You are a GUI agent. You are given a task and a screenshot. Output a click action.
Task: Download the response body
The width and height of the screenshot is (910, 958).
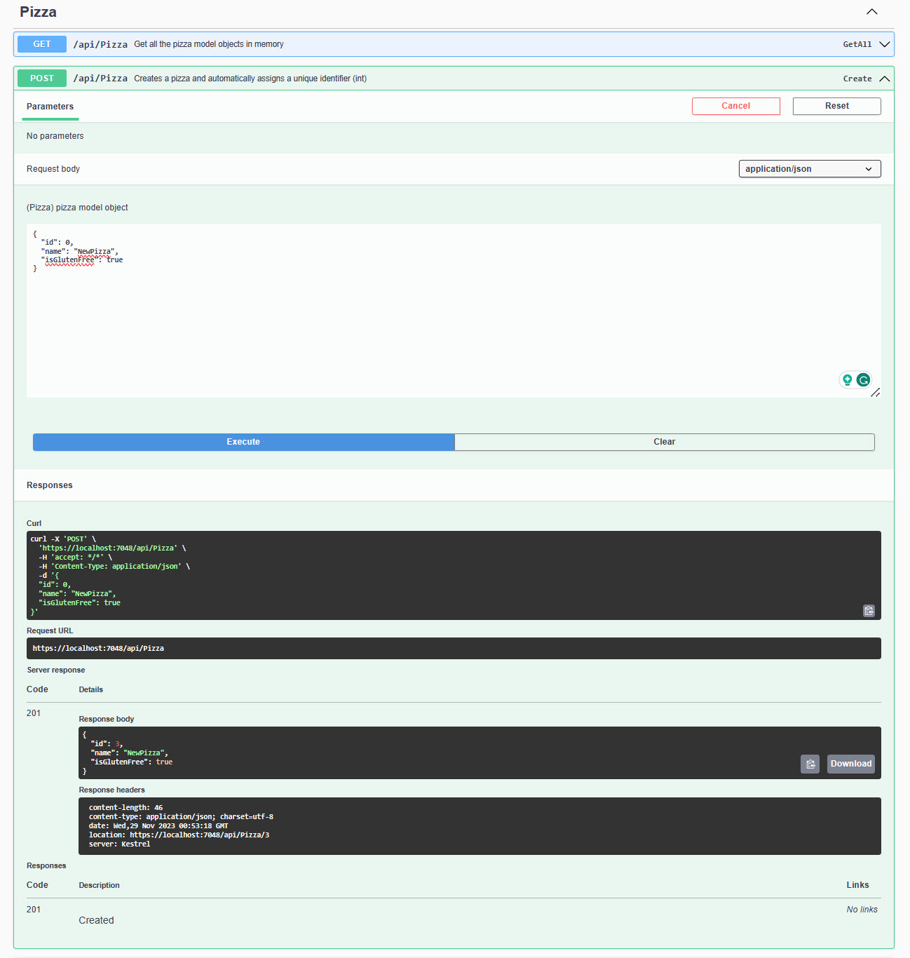[850, 764]
